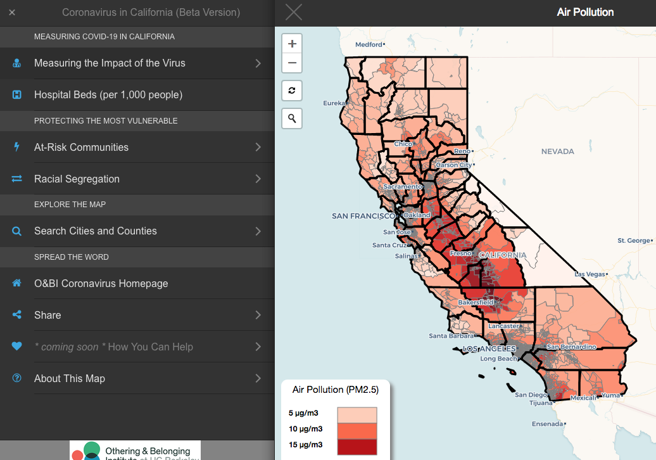Expand Measuring the Impact of the Virus chevron
Screen dimensions: 656x460
258,63
